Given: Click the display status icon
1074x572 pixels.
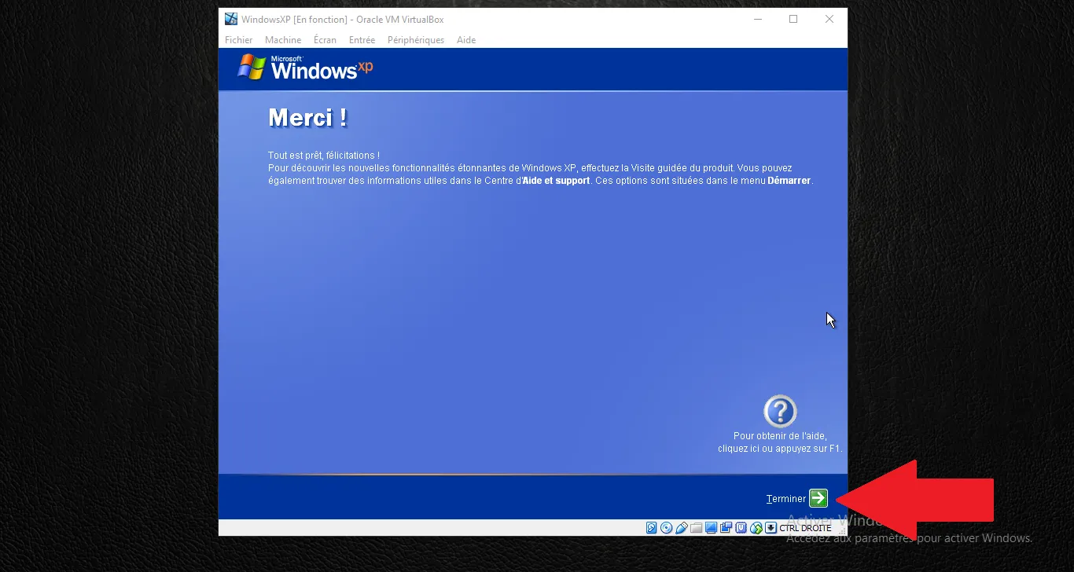Looking at the screenshot, I should coord(711,527).
